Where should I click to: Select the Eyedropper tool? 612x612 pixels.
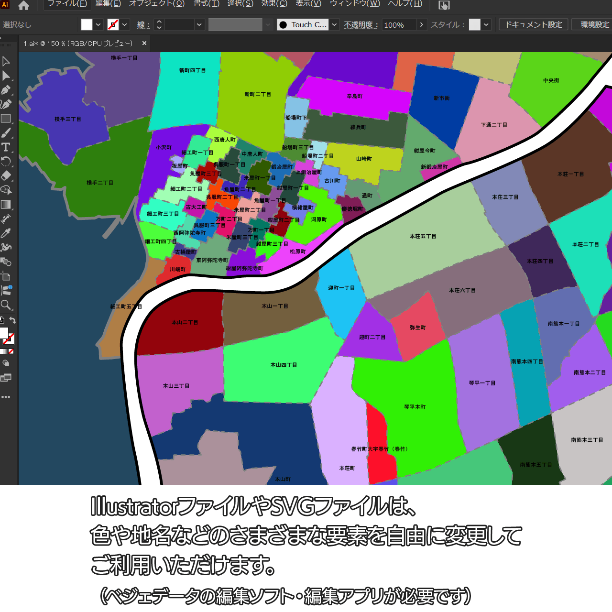(x=6, y=233)
